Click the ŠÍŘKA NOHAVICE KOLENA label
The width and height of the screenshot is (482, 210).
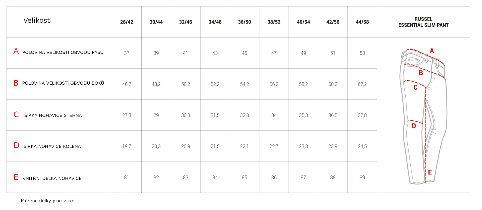coord(52,146)
